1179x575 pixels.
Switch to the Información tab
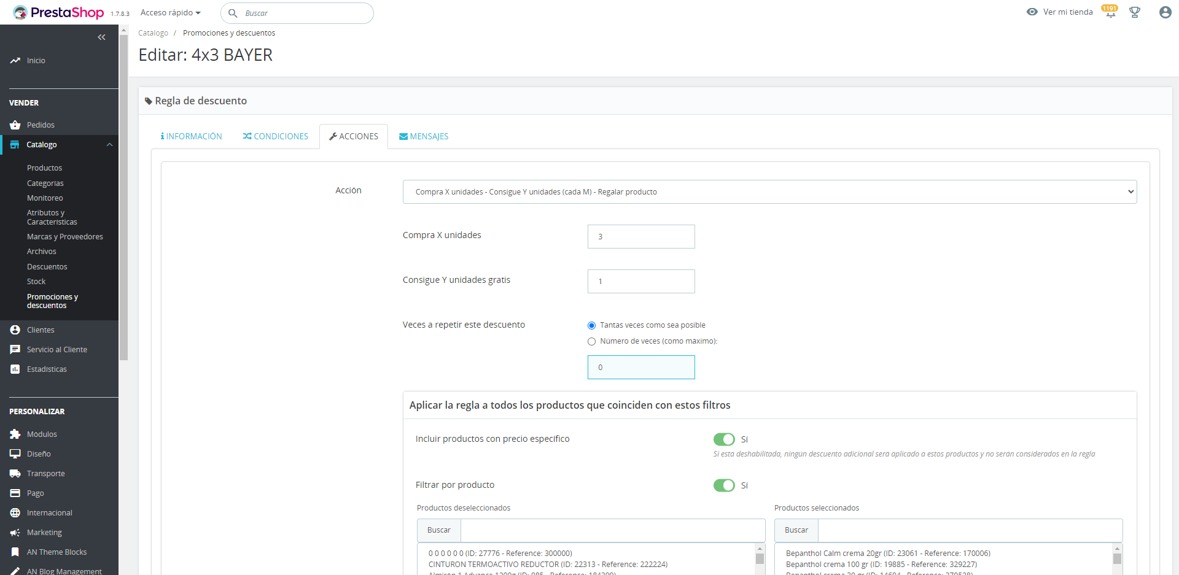click(x=192, y=137)
